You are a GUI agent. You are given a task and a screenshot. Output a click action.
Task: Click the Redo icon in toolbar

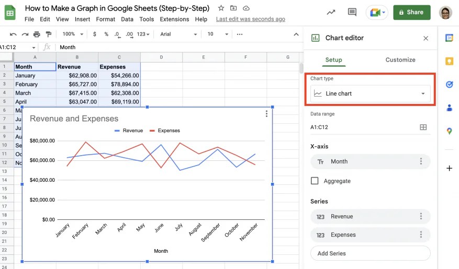tap(25, 34)
